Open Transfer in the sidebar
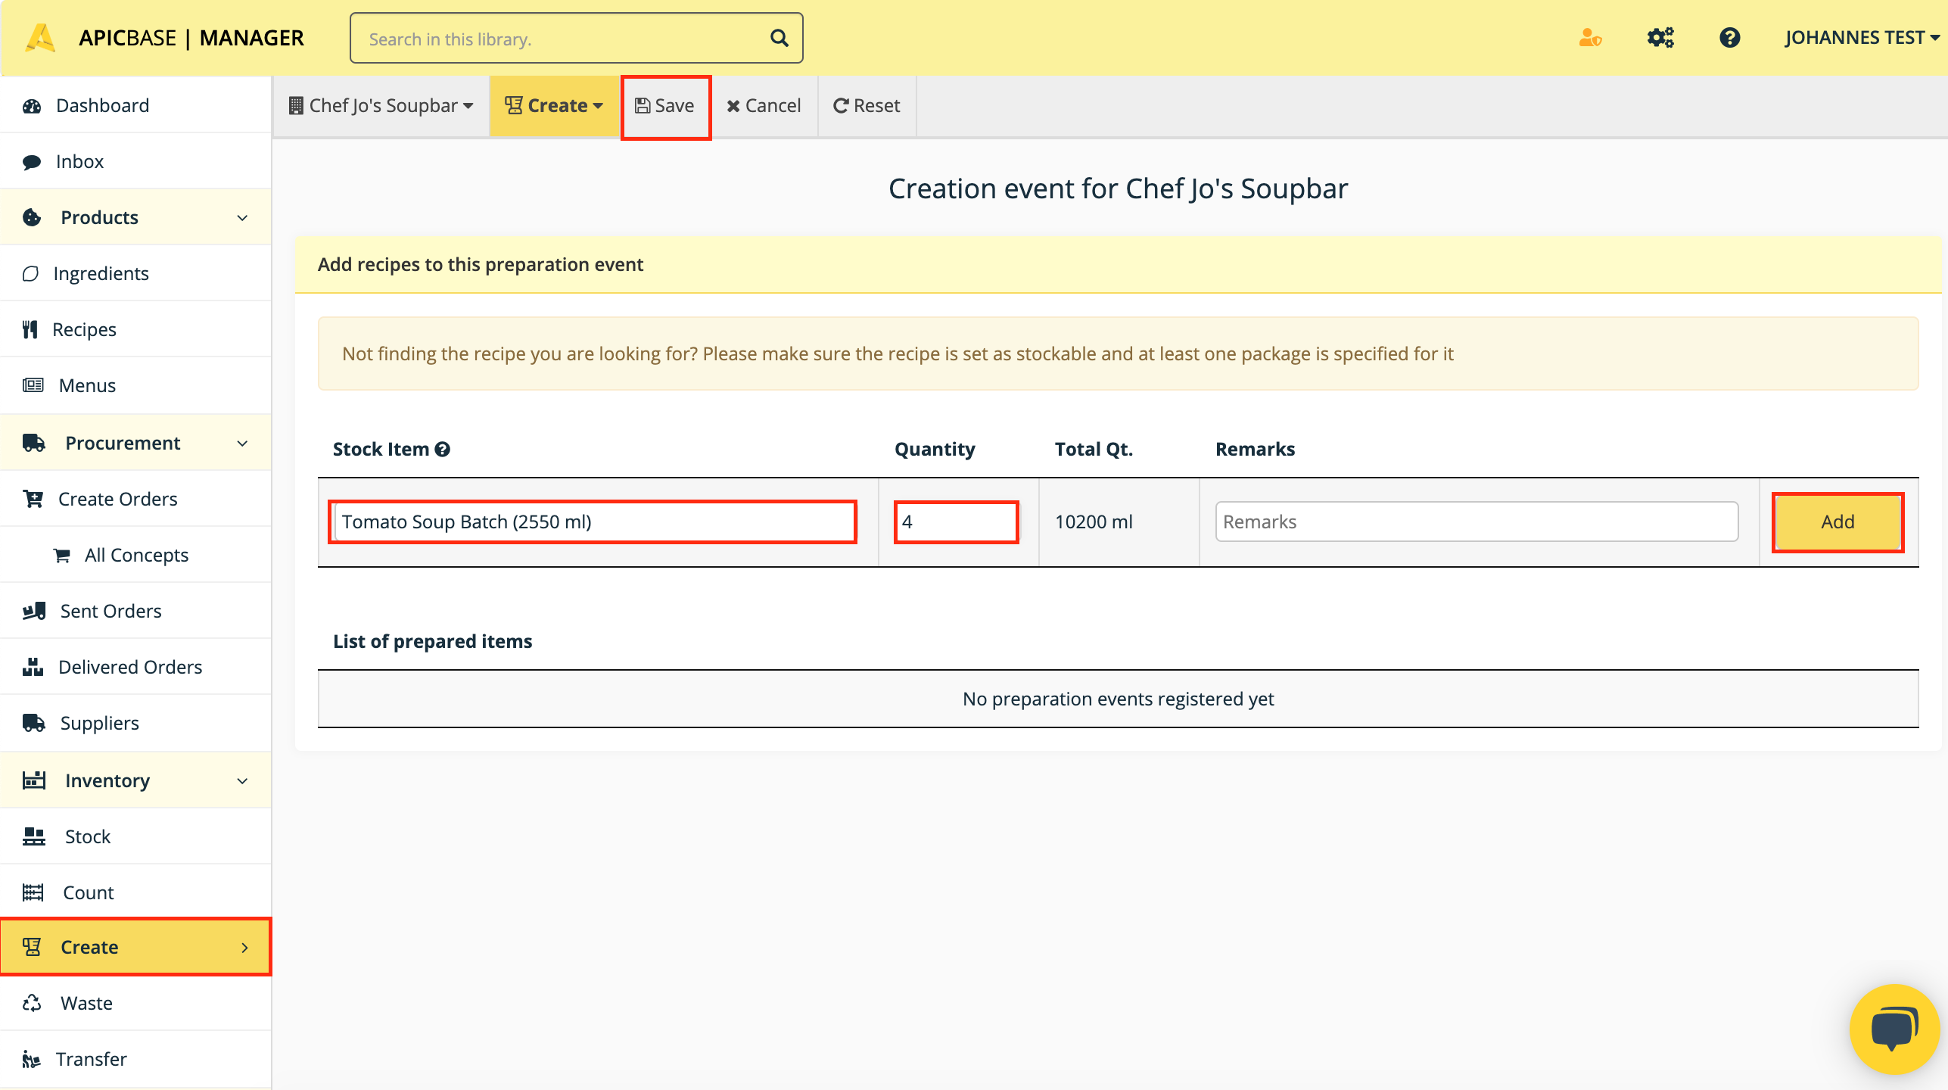The width and height of the screenshot is (1948, 1090). (136, 1060)
